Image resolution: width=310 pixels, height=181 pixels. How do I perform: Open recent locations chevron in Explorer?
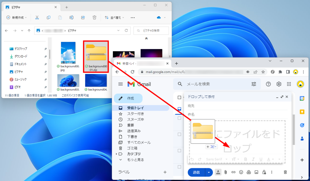(x=22, y=31)
